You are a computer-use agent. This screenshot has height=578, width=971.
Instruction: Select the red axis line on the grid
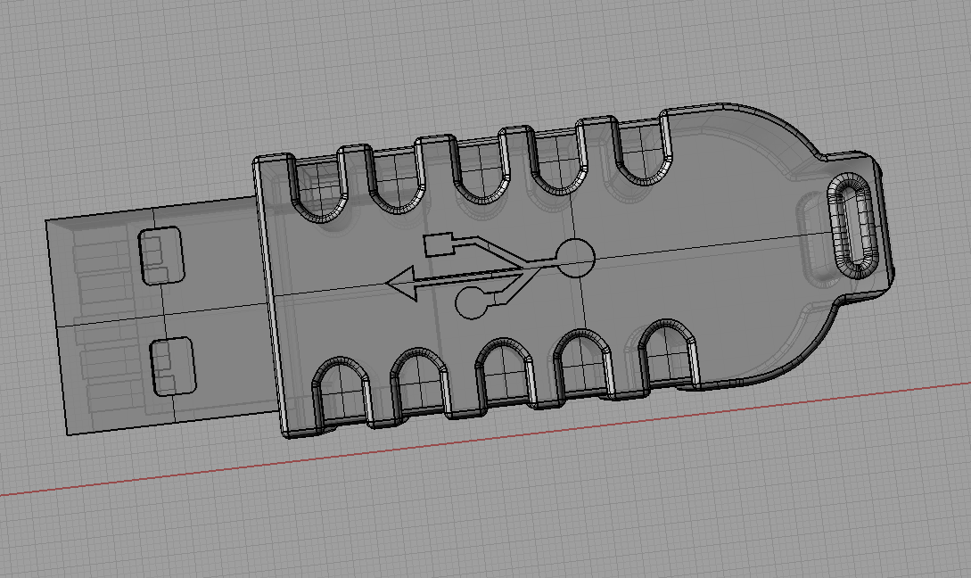point(485,439)
